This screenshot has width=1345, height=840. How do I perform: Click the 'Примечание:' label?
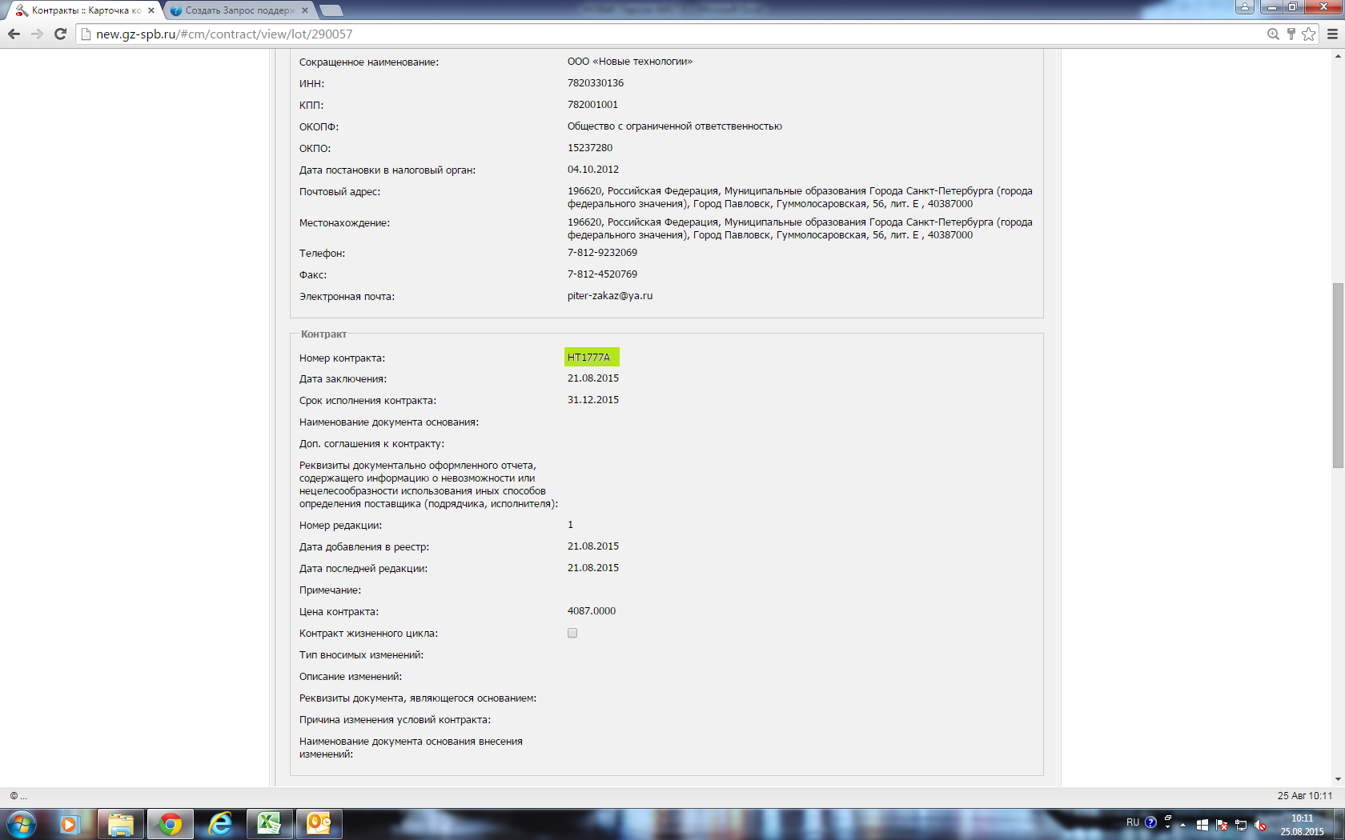(x=330, y=590)
